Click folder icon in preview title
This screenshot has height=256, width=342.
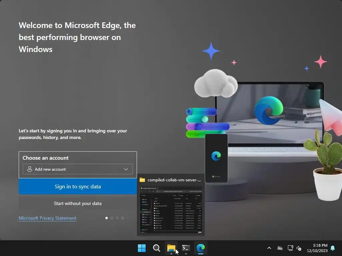[x=142, y=180]
